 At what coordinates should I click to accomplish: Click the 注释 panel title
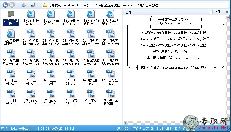(128, 12)
